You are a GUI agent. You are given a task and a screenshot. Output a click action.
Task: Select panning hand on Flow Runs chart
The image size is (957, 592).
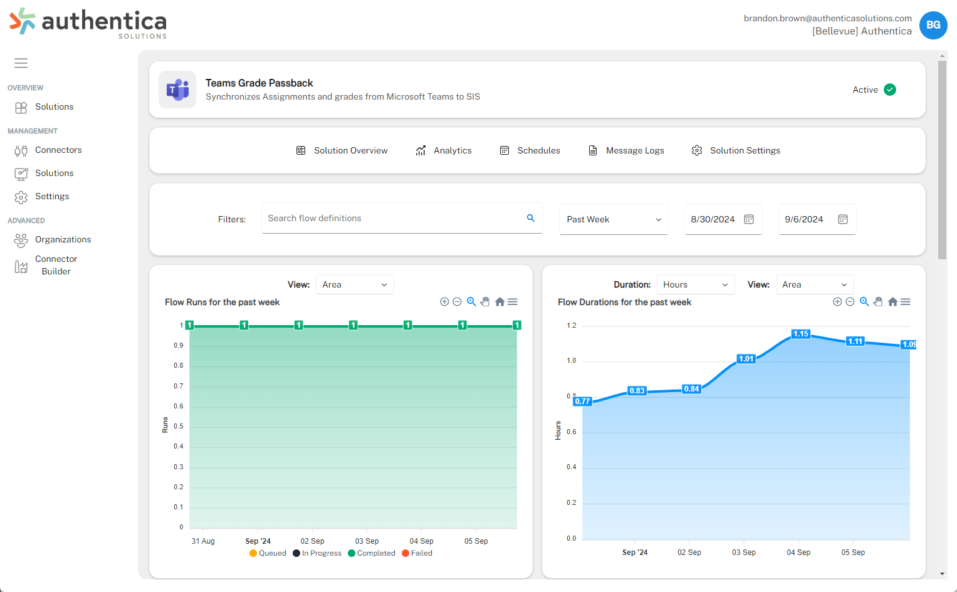485,302
